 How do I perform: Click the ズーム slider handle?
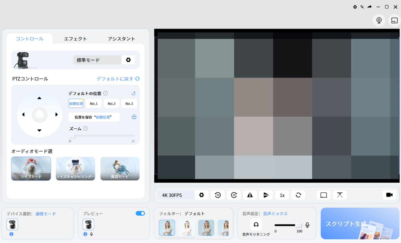(x=72, y=136)
